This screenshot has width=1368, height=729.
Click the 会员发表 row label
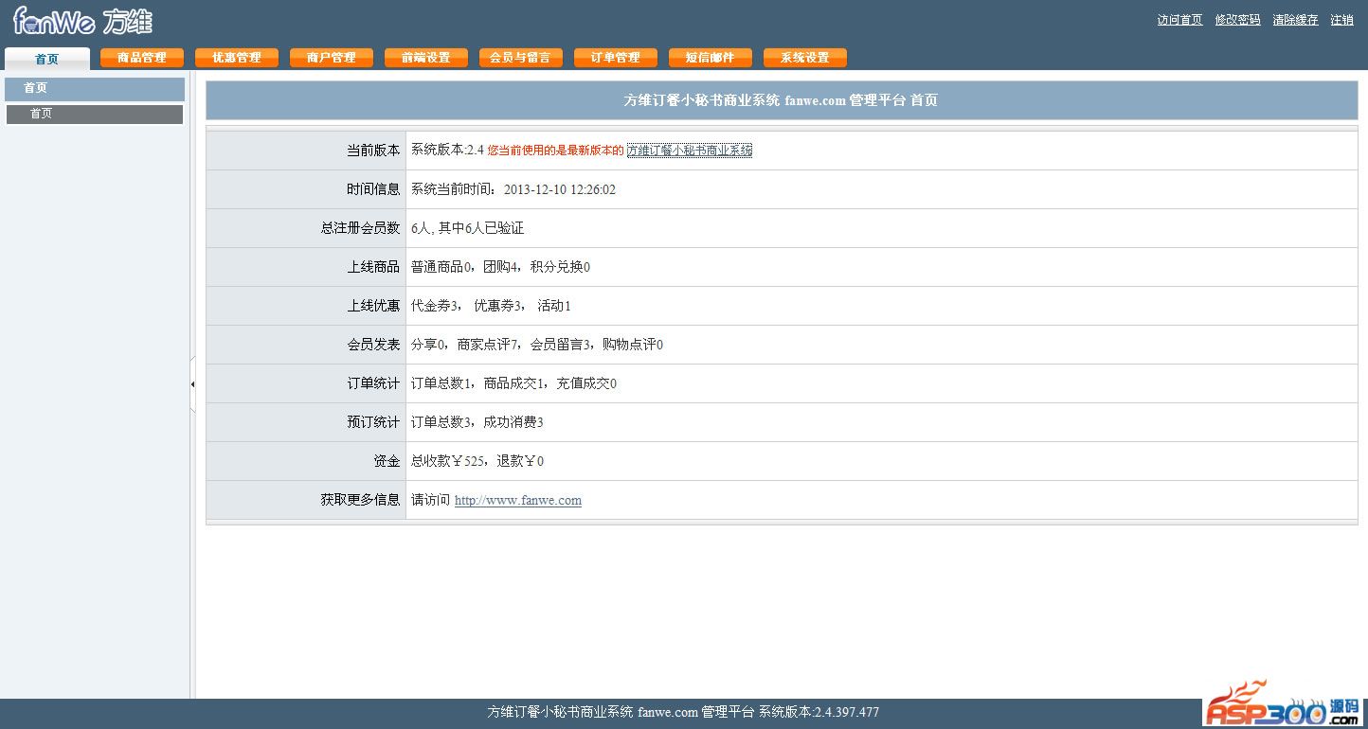coord(373,345)
